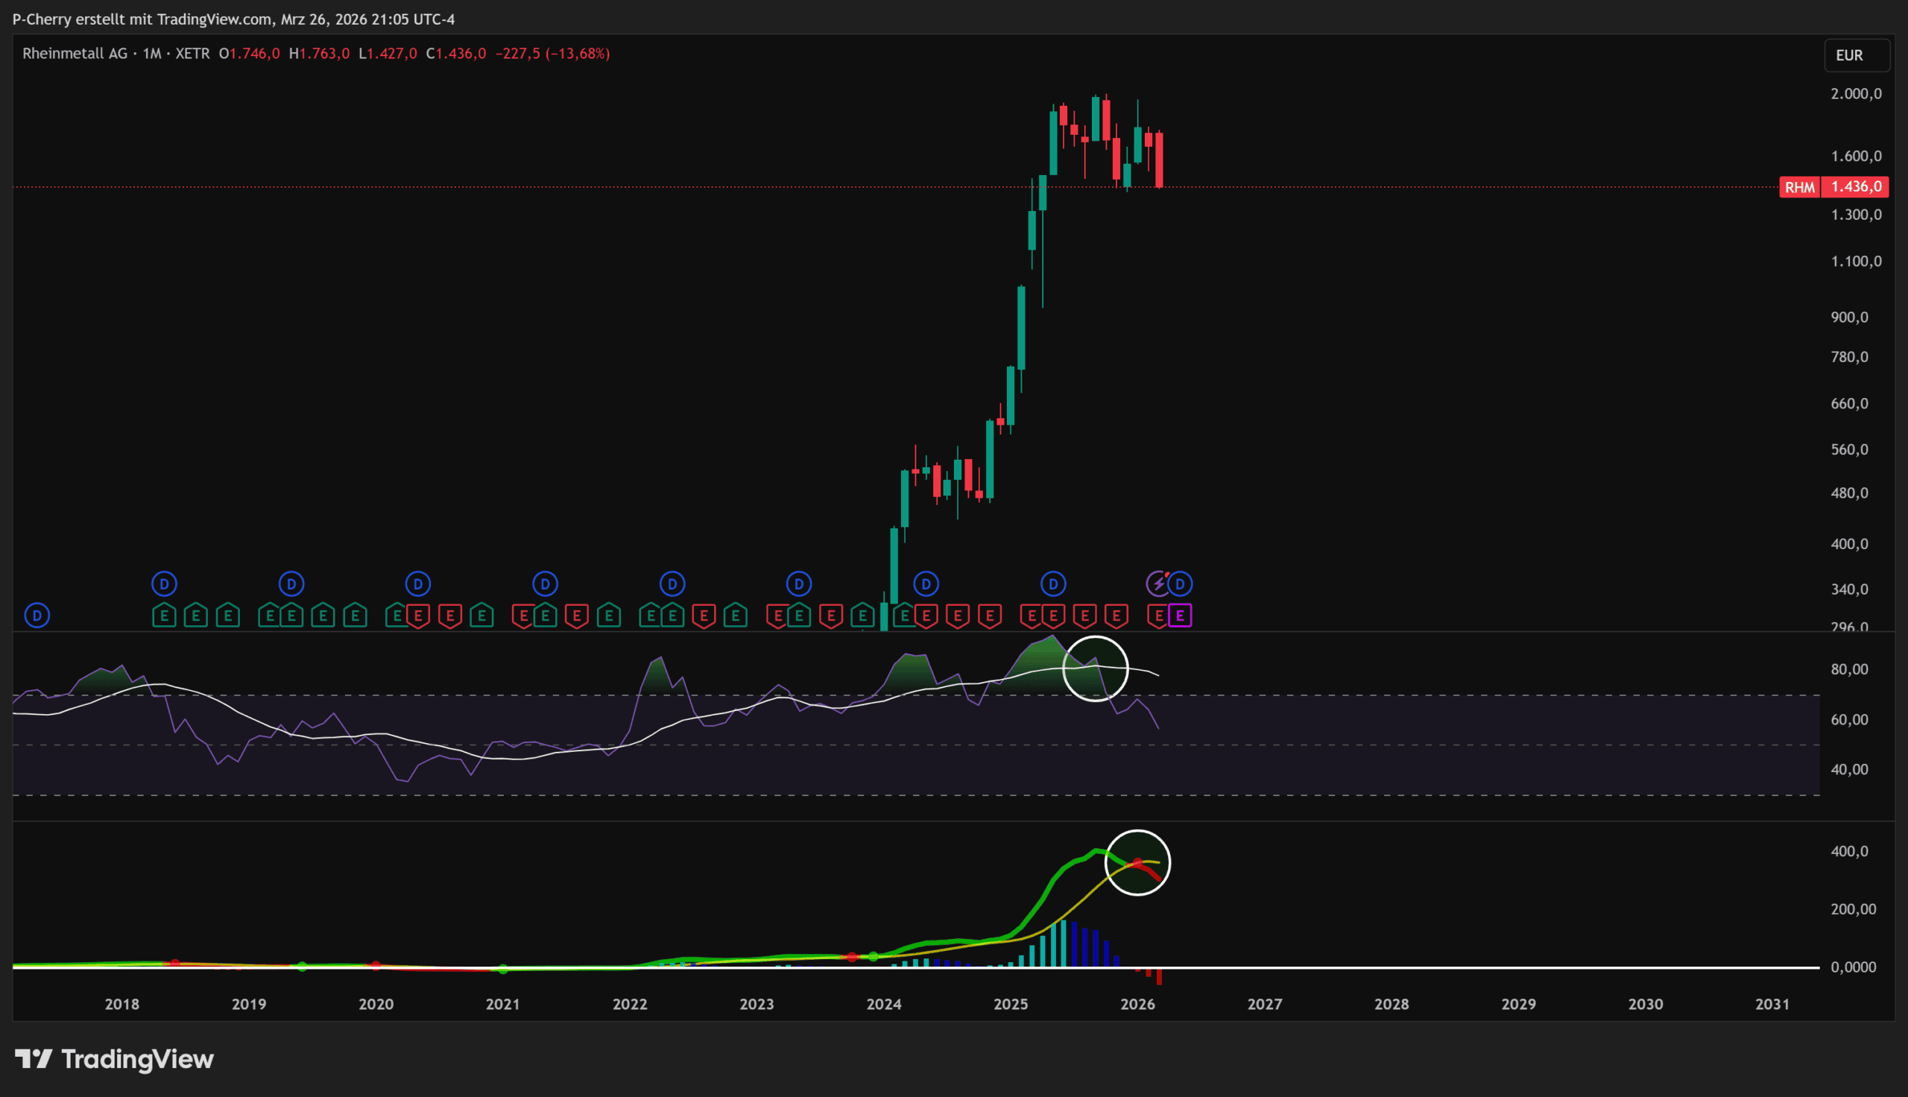Viewport: 1908px width, 1097px height.
Task: Click the 2.000,0 price scale label
Action: point(1855,93)
